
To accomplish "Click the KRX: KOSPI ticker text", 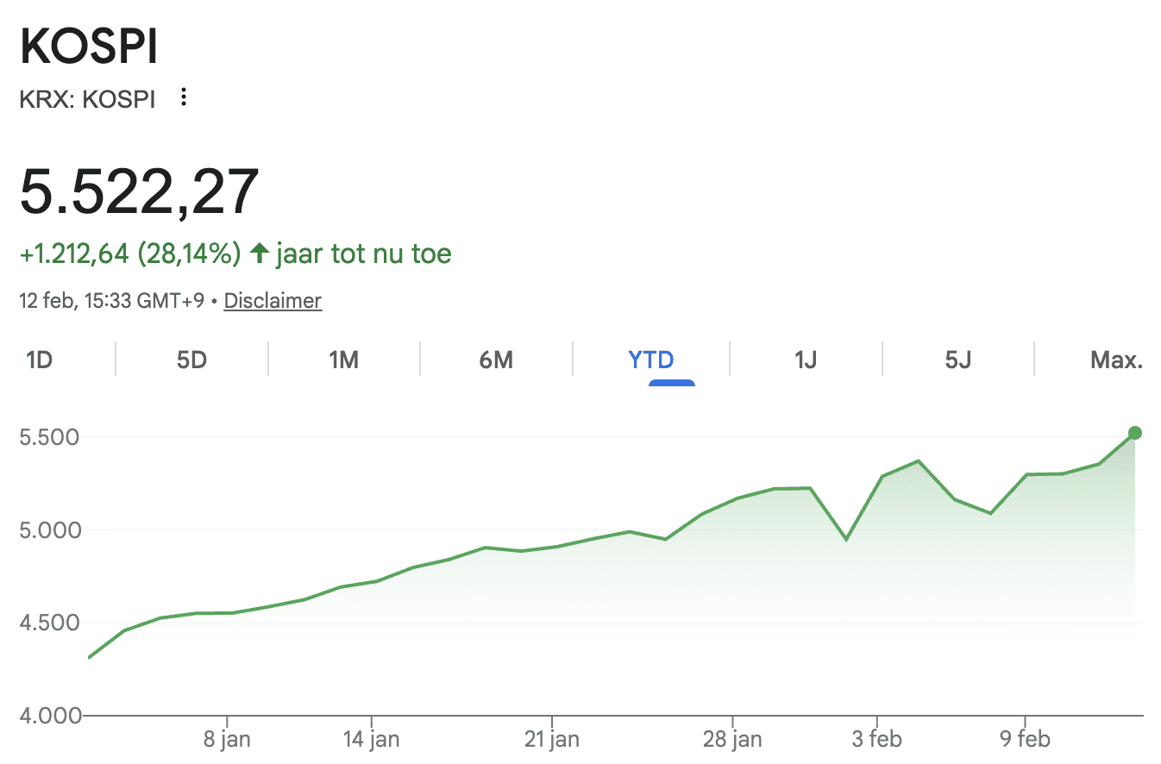I will pyautogui.click(x=87, y=99).
